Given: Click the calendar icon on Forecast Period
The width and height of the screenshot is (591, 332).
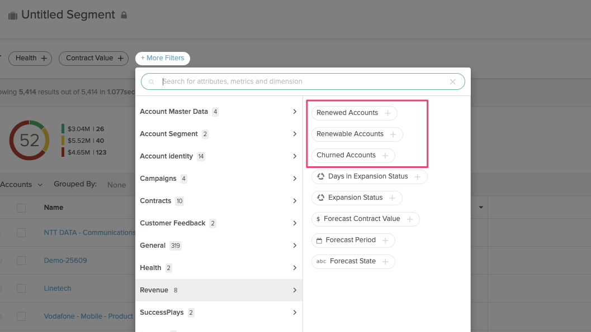Looking at the screenshot, I should click(x=319, y=240).
